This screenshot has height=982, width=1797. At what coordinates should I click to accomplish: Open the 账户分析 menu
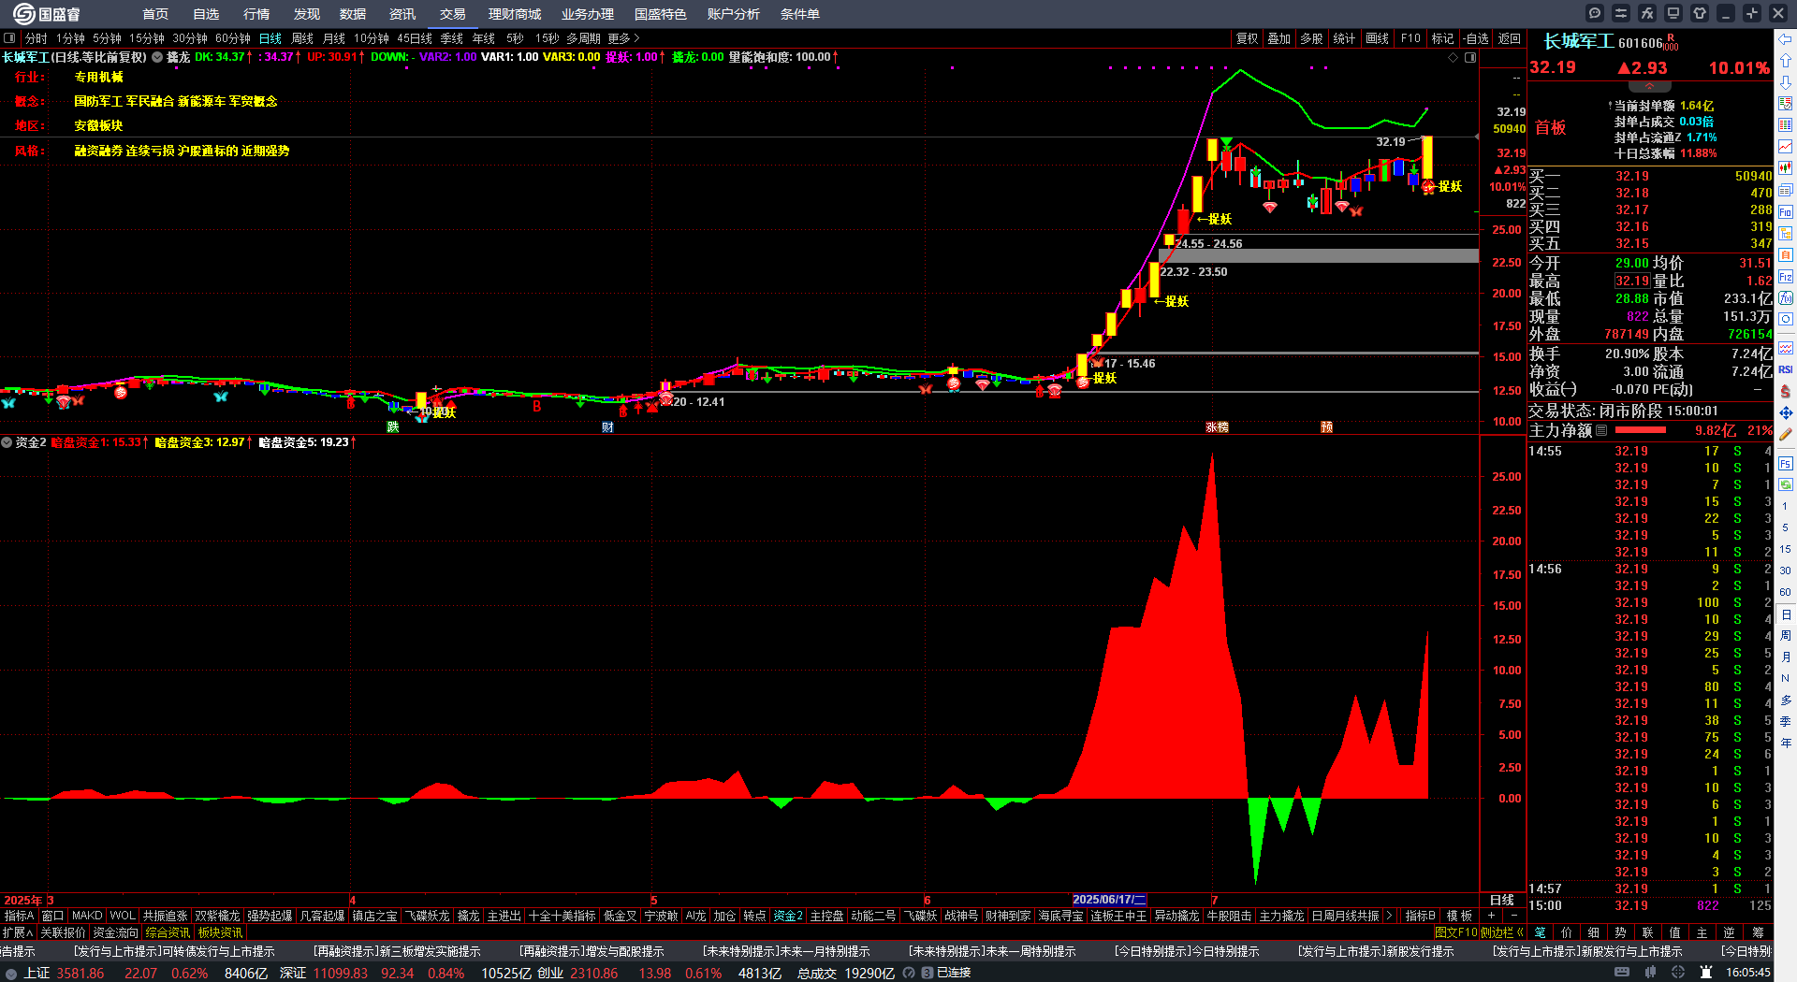[x=734, y=14]
